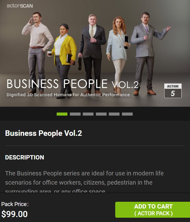
Task: Click the BUSINESS PEOPLE VOL.2 banner headline
Action: coord(72,84)
